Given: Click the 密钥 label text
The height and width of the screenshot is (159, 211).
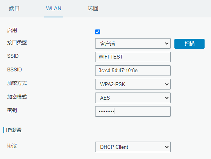Looking at the screenshot, I should (12, 110).
